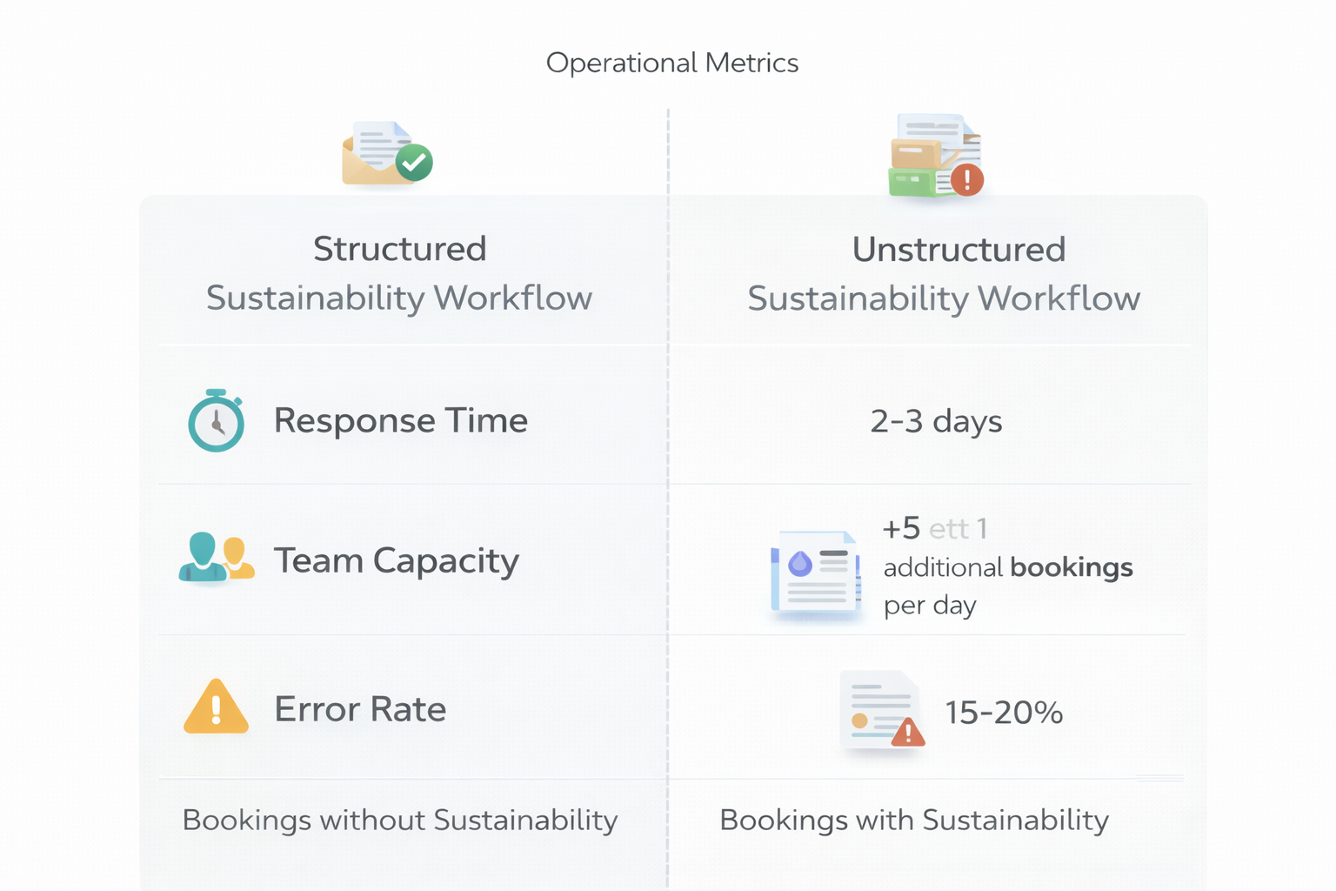
Task: Click the 15-20% percentage value
Action: pyautogui.click(x=1003, y=713)
